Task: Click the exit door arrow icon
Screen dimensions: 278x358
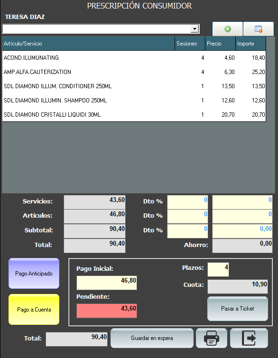Action: coord(249,338)
